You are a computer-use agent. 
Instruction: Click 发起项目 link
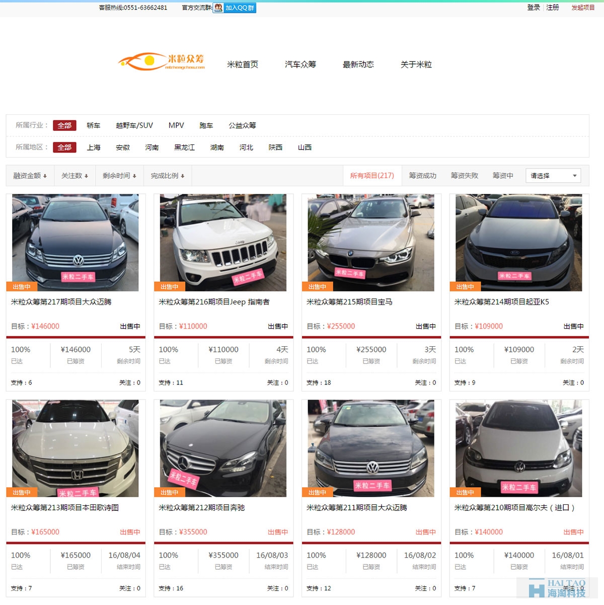583,8
